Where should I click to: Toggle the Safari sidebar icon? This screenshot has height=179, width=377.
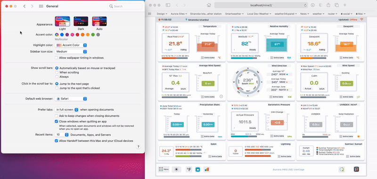(x=168, y=5)
